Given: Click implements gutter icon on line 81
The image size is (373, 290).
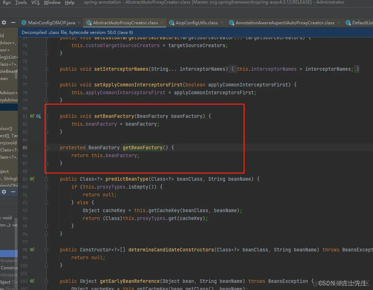Looking at the screenshot, I should pos(32,116).
